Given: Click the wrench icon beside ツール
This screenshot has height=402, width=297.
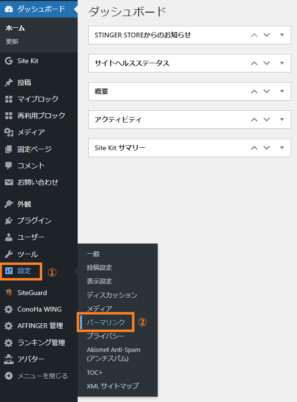Looking at the screenshot, I should coord(9,254).
